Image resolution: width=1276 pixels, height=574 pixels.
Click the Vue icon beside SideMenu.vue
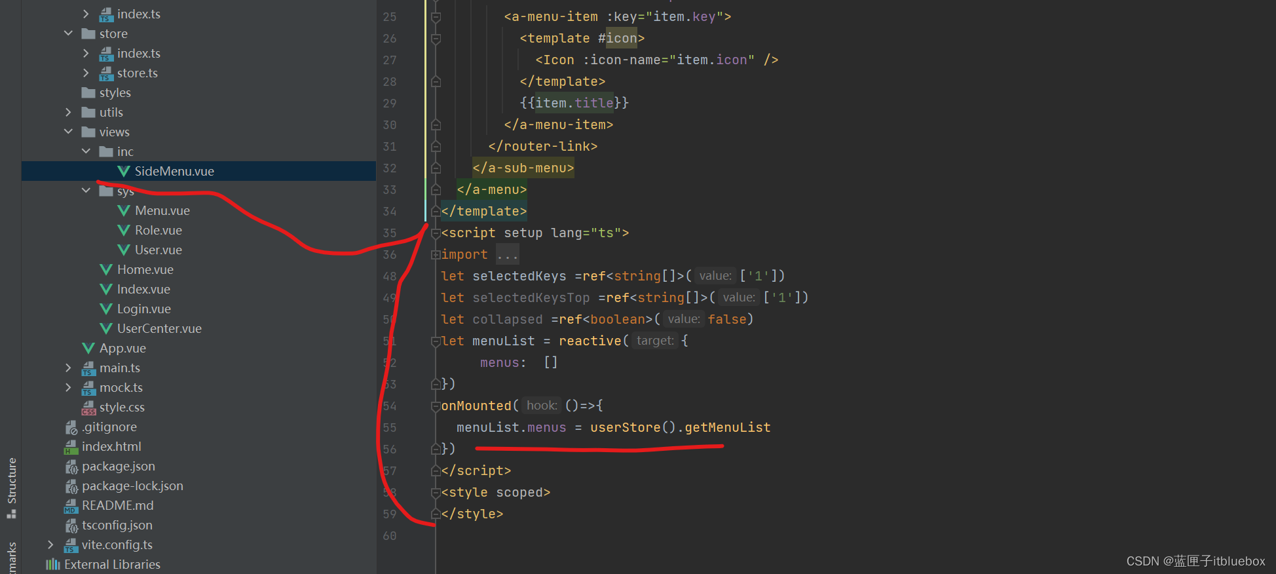coord(123,171)
